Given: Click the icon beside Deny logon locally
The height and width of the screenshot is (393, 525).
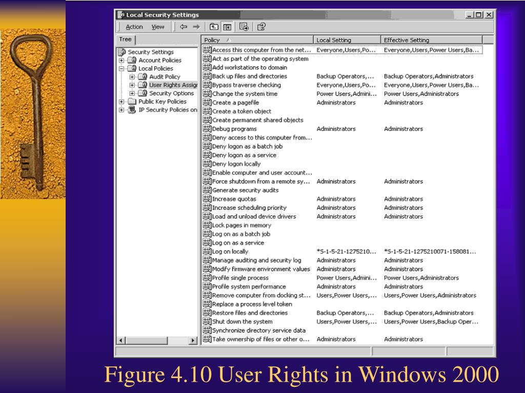Looking at the screenshot, I should click(207, 164).
